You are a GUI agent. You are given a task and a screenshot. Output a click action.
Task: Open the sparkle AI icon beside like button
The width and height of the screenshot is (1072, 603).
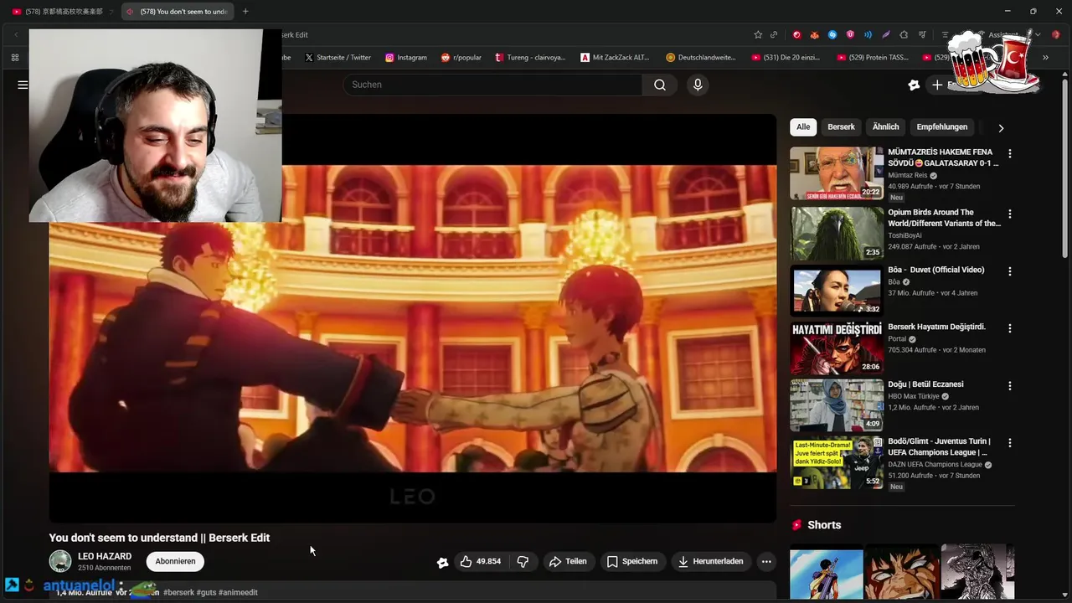pos(442,562)
